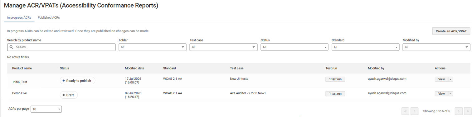Click the Status column header
472x117 pixels.
[x=64, y=68]
